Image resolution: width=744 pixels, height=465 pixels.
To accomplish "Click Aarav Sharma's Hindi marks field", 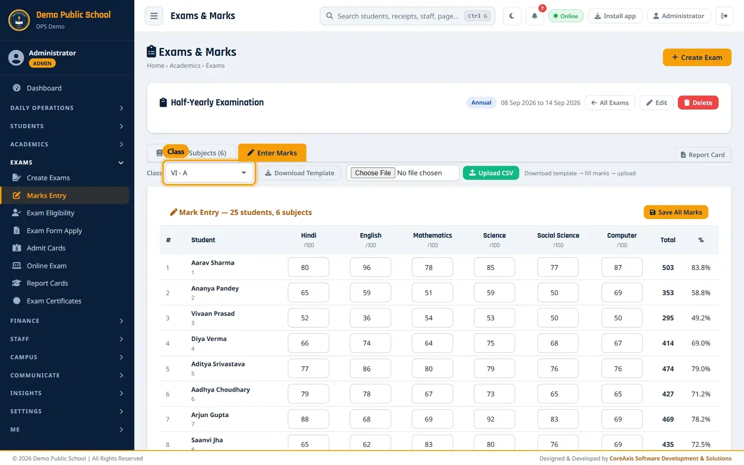I will pyautogui.click(x=308, y=267).
